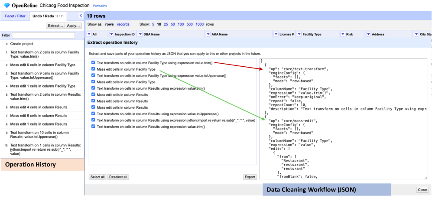Open the DBA Name column menu arrow
The height and width of the screenshot is (198, 432).
140,34
